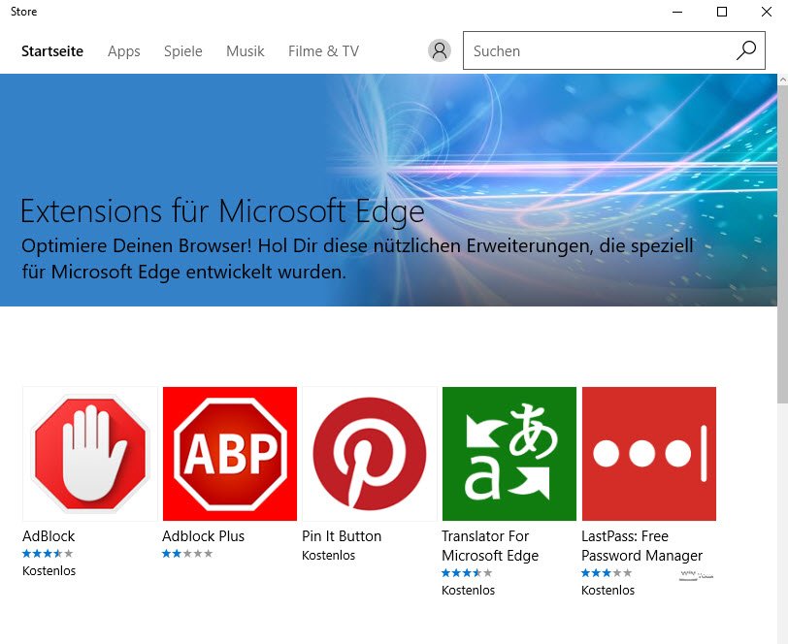Open the Musik section
The image size is (788, 644).
point(246,51)
